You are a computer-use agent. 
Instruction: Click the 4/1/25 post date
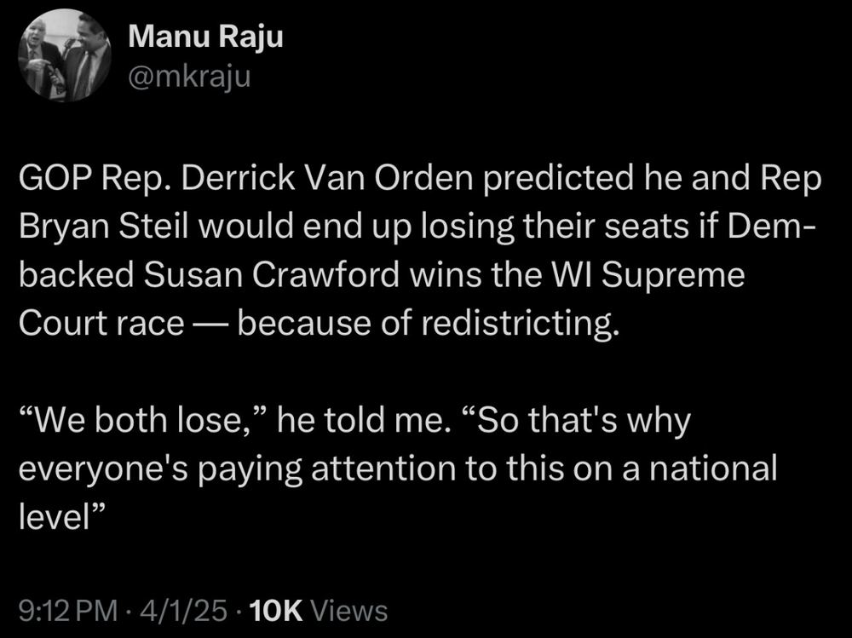(x=190, y=610)
